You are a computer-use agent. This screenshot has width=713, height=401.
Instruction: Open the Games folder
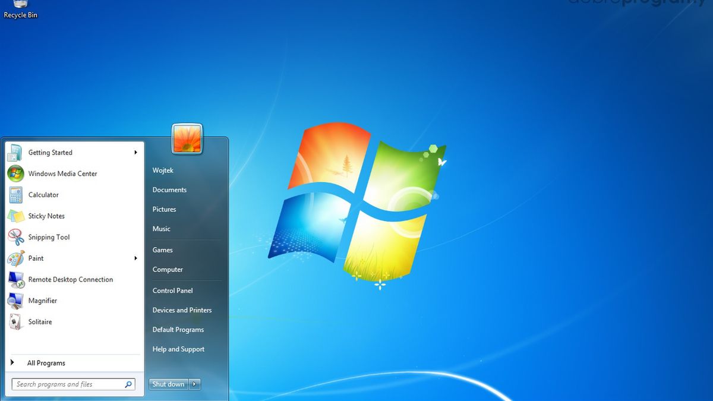pos(162,250)
